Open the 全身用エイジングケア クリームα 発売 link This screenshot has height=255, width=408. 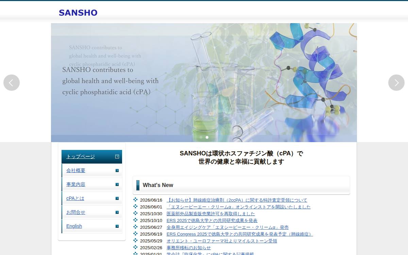(227, 227)
